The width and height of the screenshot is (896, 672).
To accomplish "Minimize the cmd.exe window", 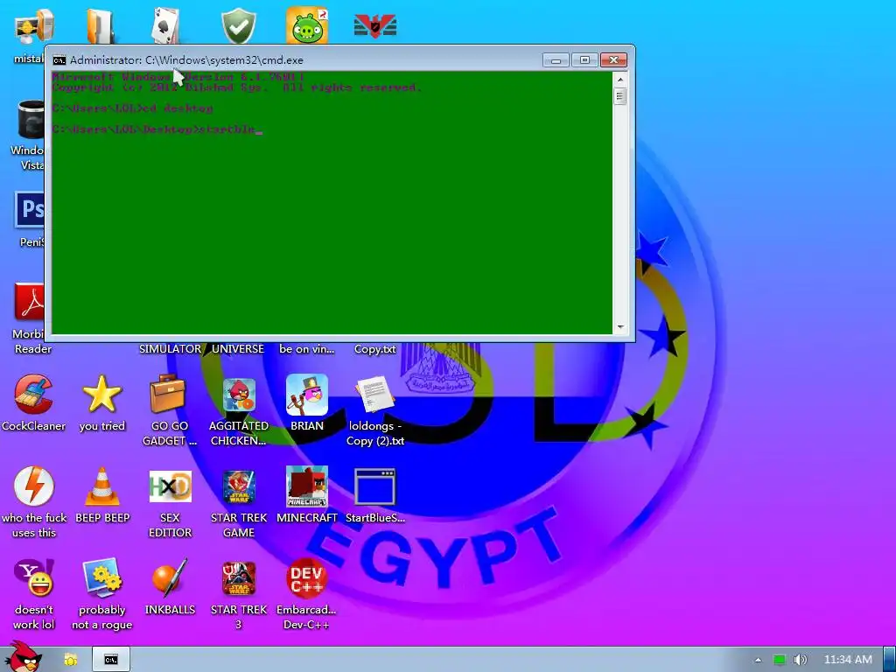I will point(556,60).
